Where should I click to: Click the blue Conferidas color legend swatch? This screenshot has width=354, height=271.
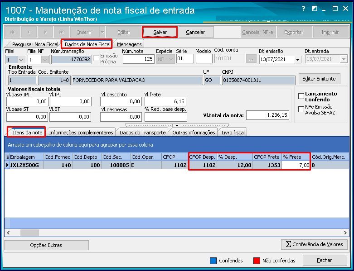[213, 261]
